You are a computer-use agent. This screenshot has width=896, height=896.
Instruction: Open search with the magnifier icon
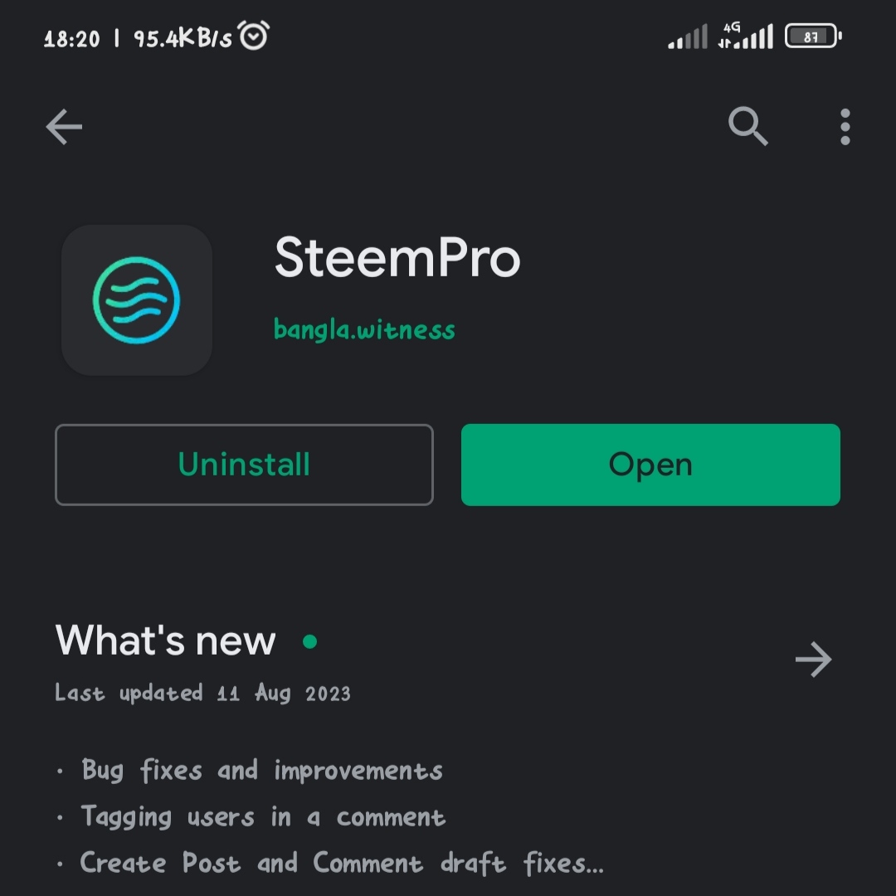(748, 126)
